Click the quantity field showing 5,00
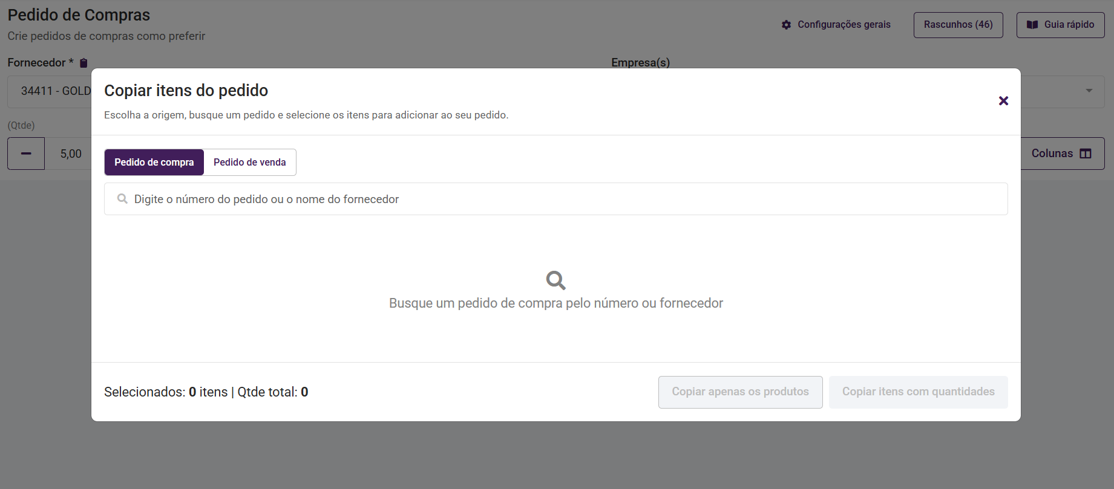 click(x=68, y=154)
